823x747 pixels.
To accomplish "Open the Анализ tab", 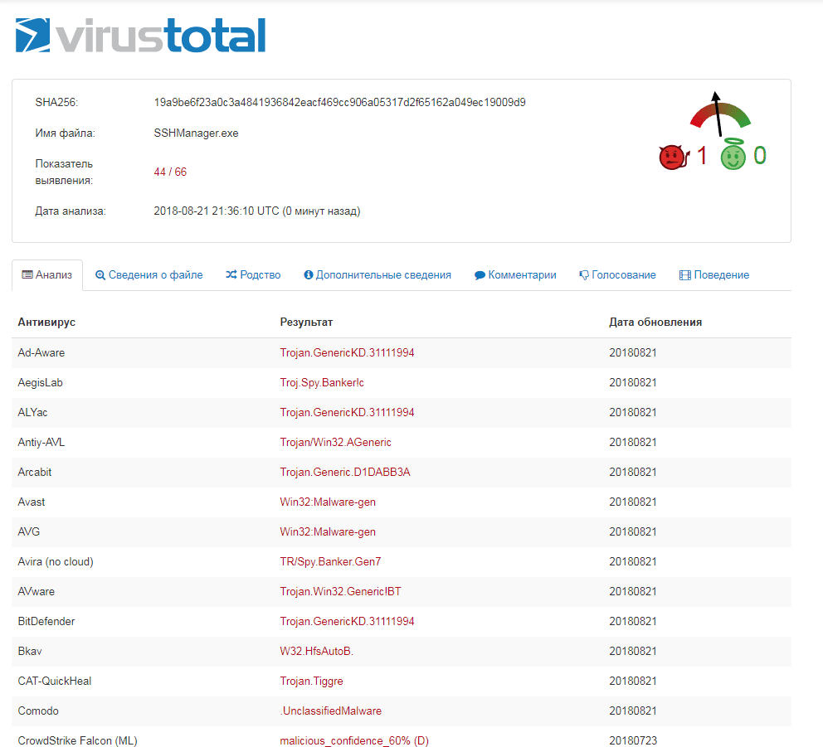I will (47, 275).
